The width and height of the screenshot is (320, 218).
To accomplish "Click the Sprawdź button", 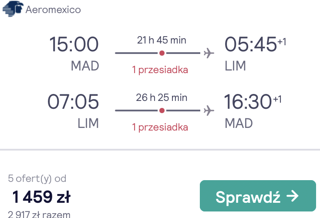I will coord(258,196).
